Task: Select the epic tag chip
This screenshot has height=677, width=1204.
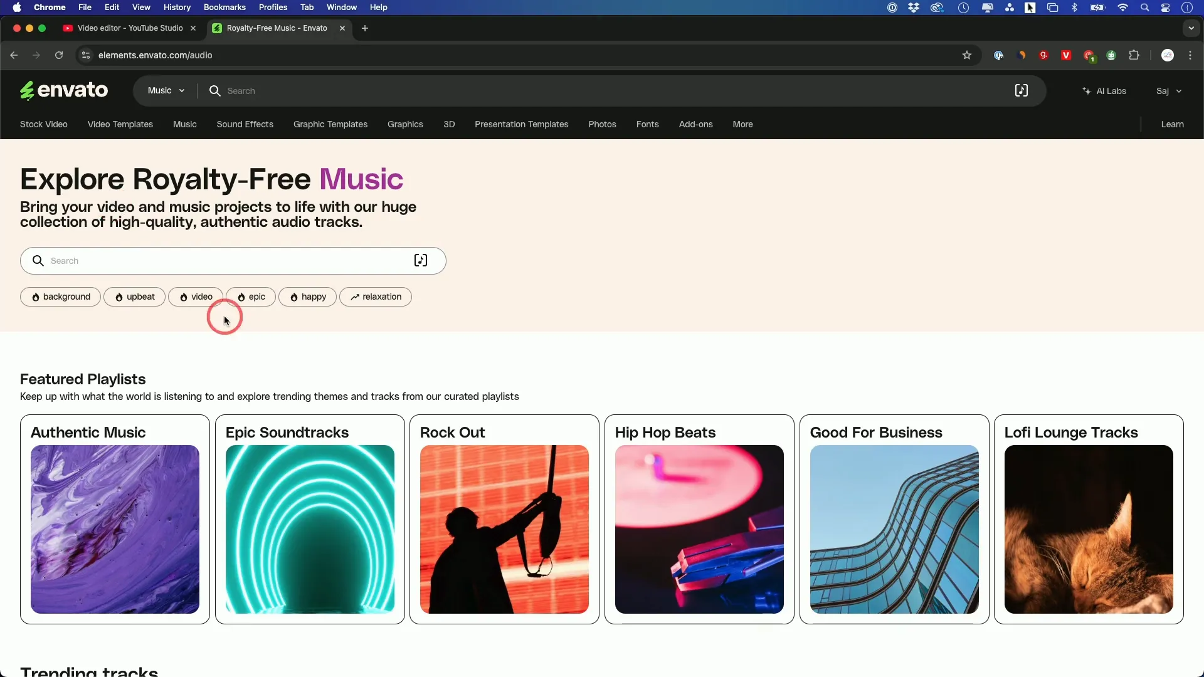Action: click(251, 297)
